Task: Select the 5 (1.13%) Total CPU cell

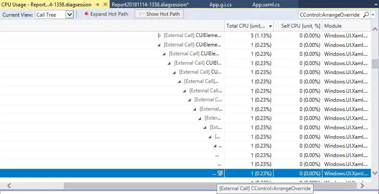Action: 249,36
